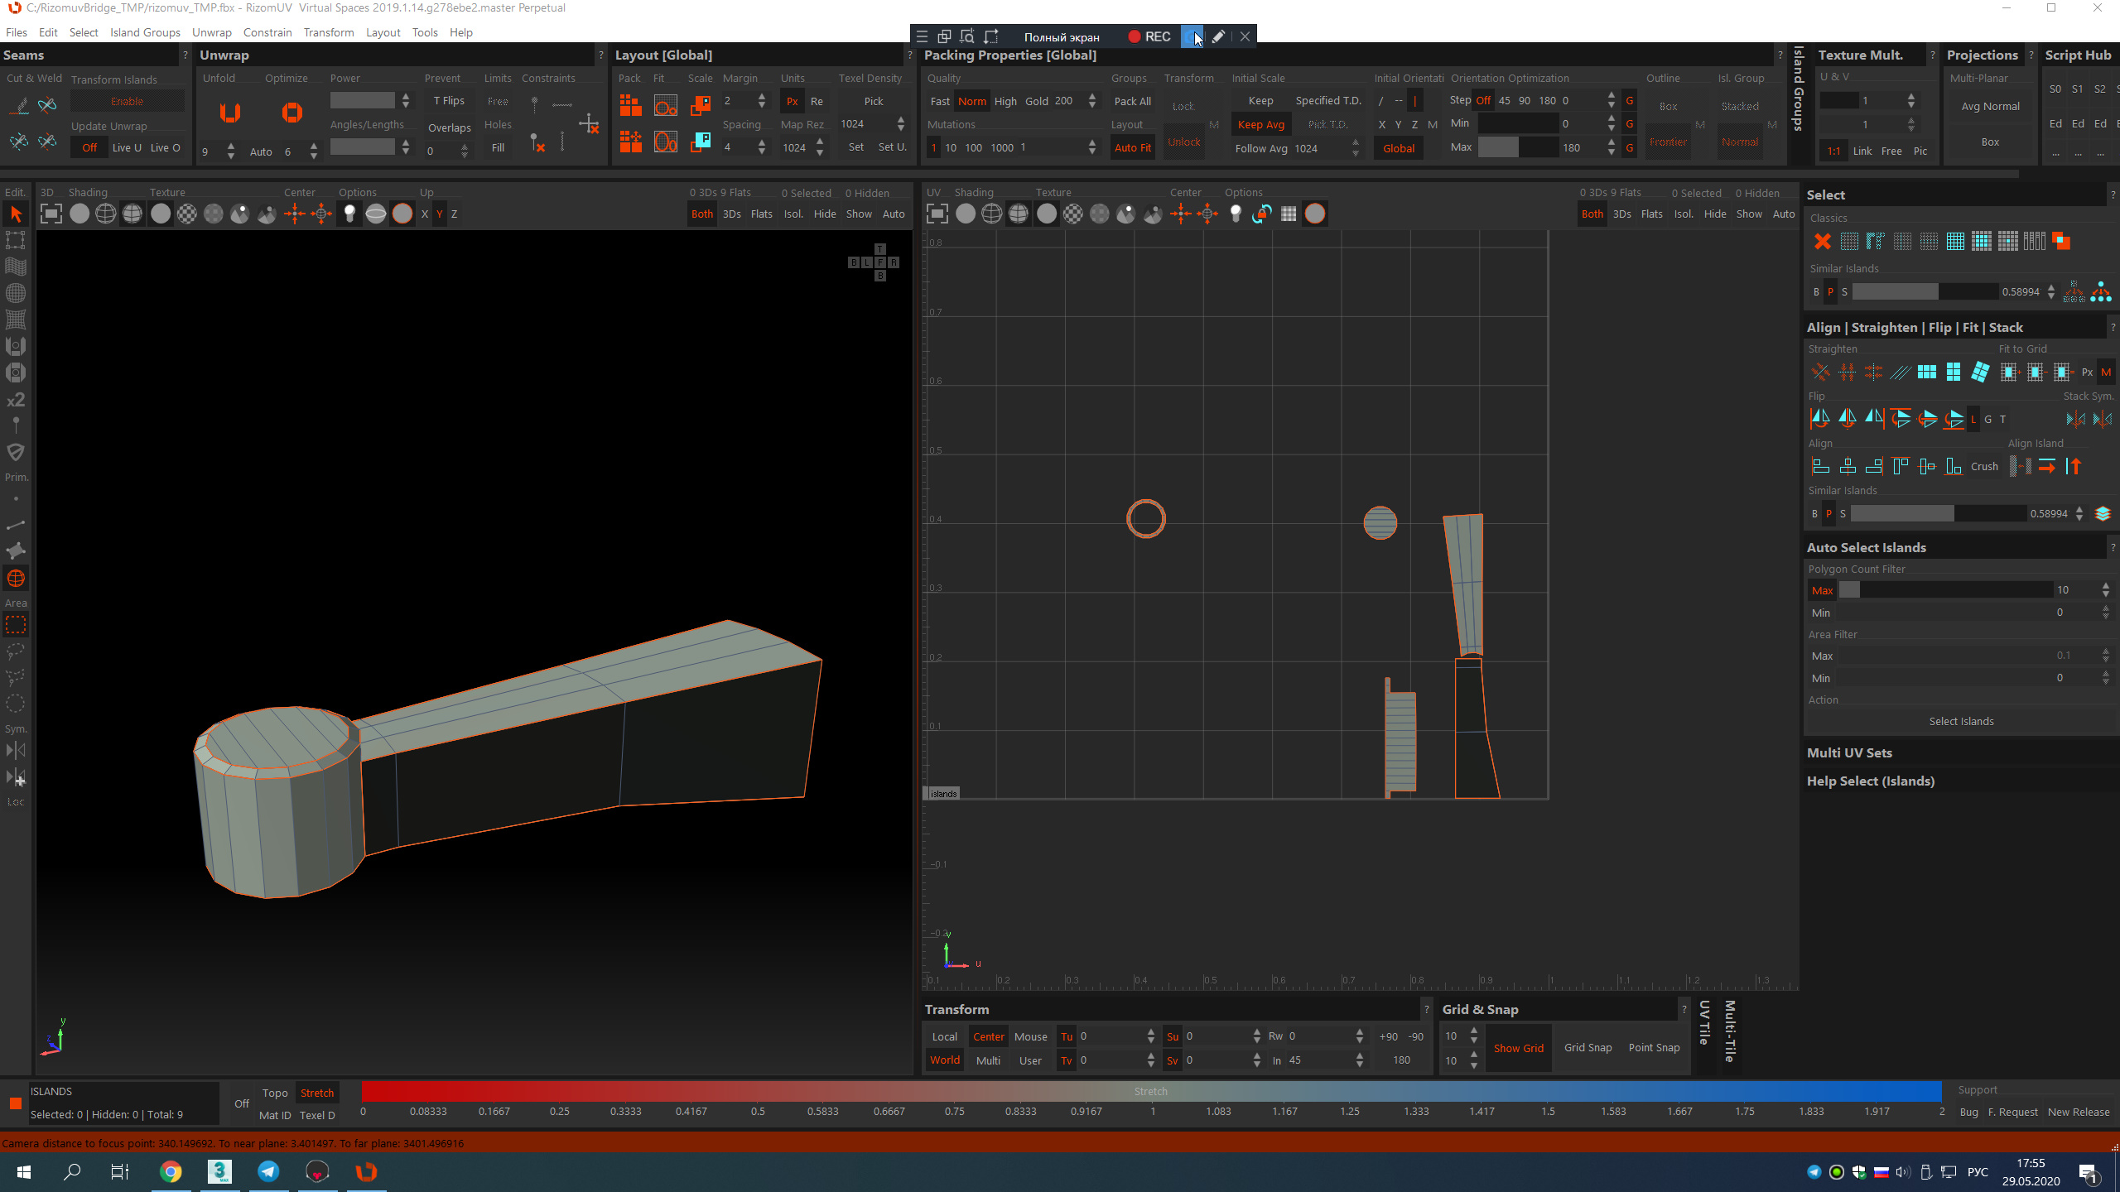2120x1192 pixels.
Task: Click Auto Fit layout button
Action: point(1132,148)
